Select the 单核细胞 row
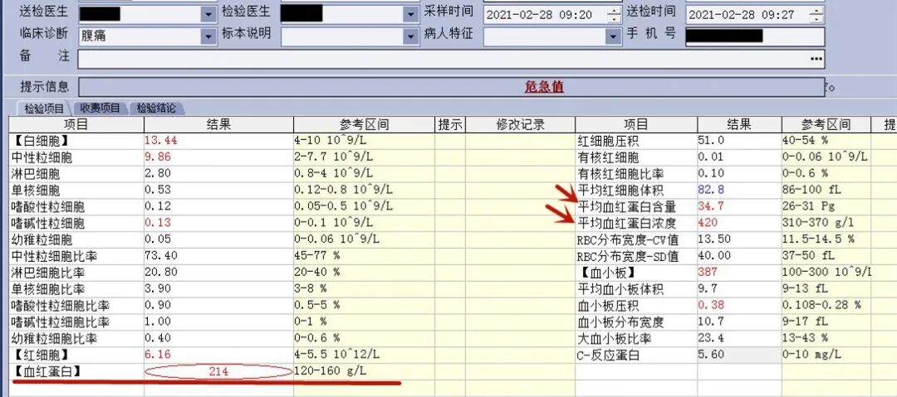Image resolution: width=897 pixels, height=397 pixels. [292, 191]
